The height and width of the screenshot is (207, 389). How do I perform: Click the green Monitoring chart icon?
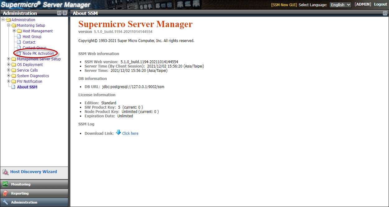point(5,184)
